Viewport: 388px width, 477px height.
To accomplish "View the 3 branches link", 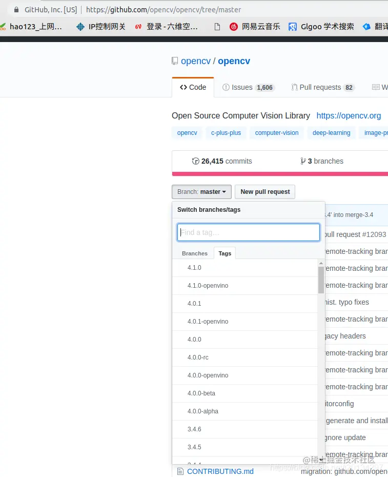I will [x=322, y=161].
